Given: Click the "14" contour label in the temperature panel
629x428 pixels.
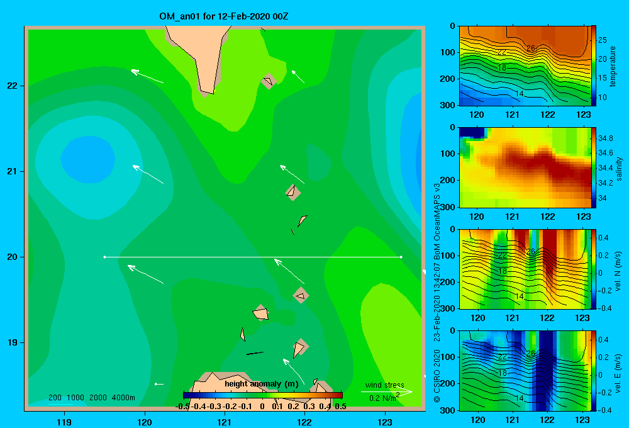Looking at the screenshot, I should coord(519,94).
